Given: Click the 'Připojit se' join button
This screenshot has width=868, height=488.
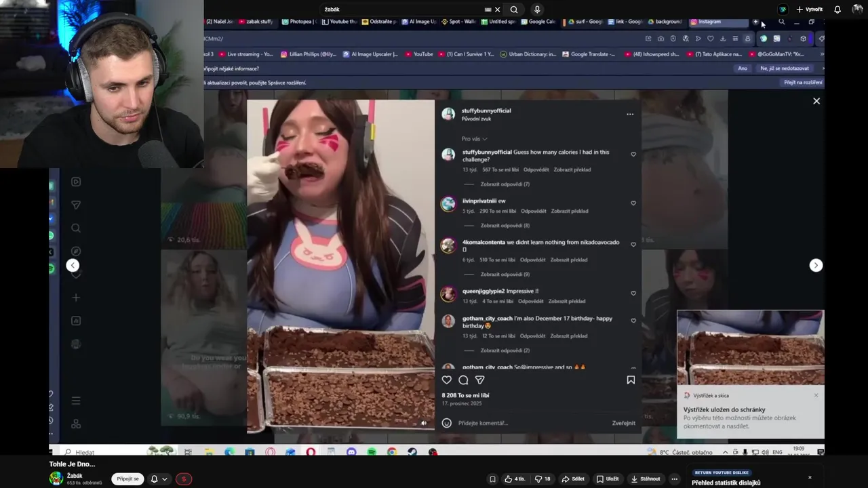Looking at the screenshot, I should point(127,479).
